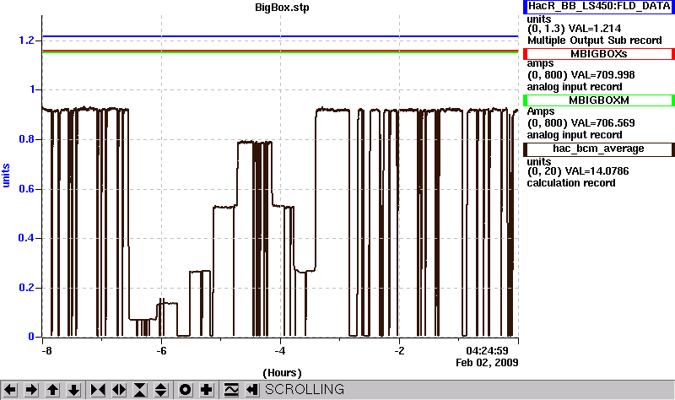Zoom out horizontally with outward-pointing triangles icon
The width and height of the screenshot is (675, 400).
click(119, 390)
